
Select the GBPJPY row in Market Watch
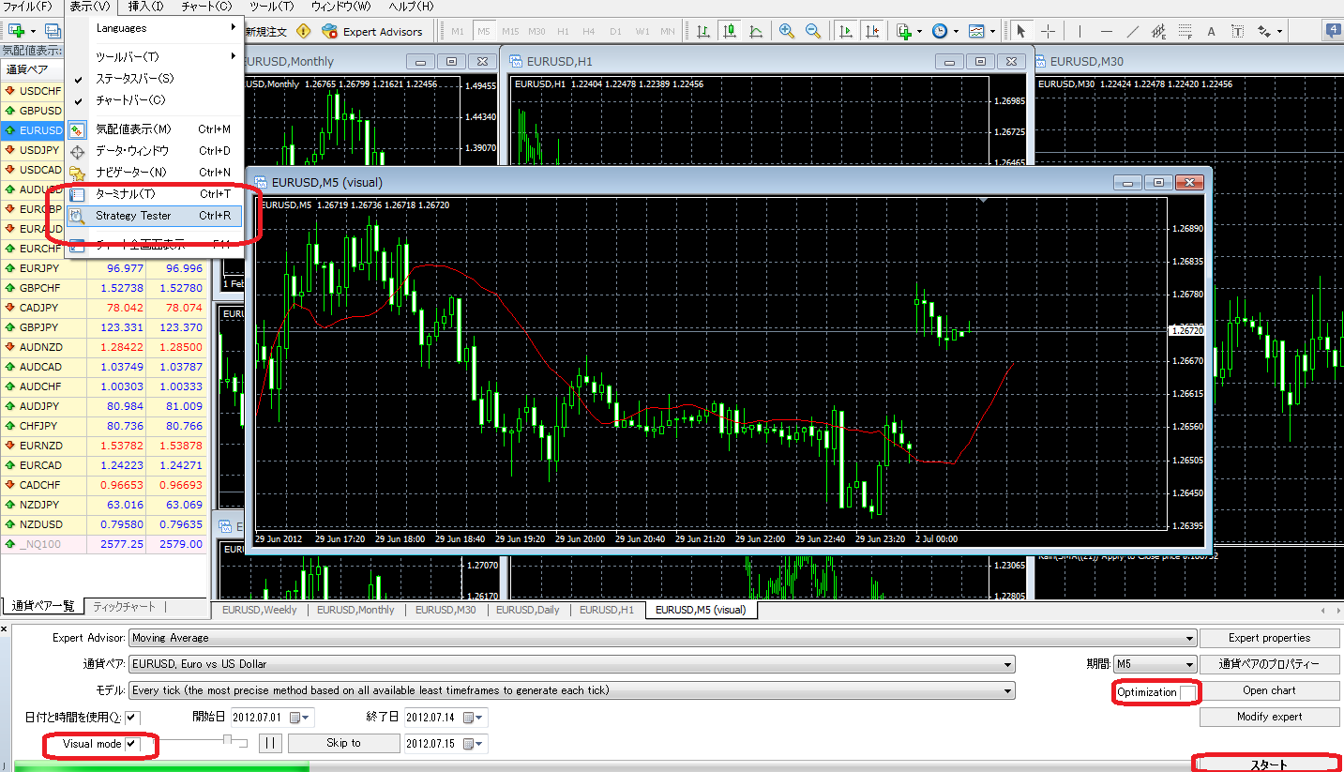pos(103,327)
